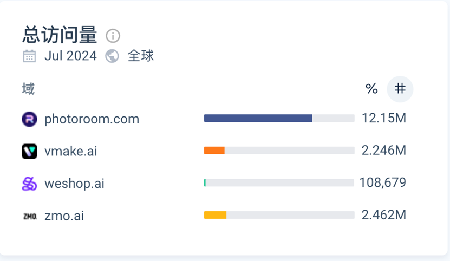This screenshot has height=261, width=450.
Task: Open the vmake.ai domain link
Action: [71, 151]
